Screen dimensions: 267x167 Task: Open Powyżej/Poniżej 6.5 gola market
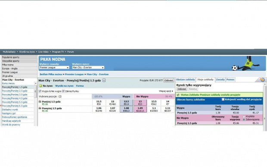[x=15, y=106]
